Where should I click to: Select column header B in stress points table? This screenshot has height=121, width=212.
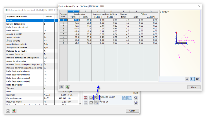pyautogui.click(x=85, y=11)
